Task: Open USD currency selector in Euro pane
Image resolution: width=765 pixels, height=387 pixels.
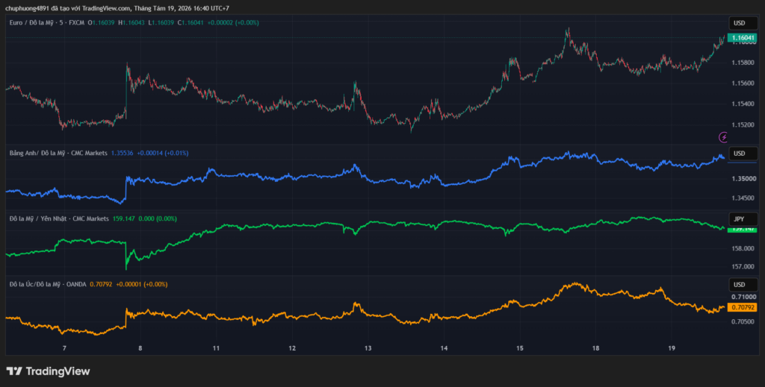Action: pos(743,23)
